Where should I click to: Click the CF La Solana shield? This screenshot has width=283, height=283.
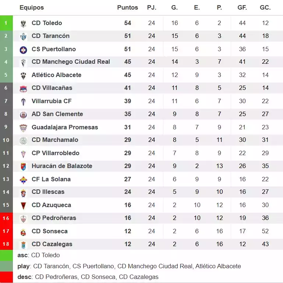coord(23,179)
